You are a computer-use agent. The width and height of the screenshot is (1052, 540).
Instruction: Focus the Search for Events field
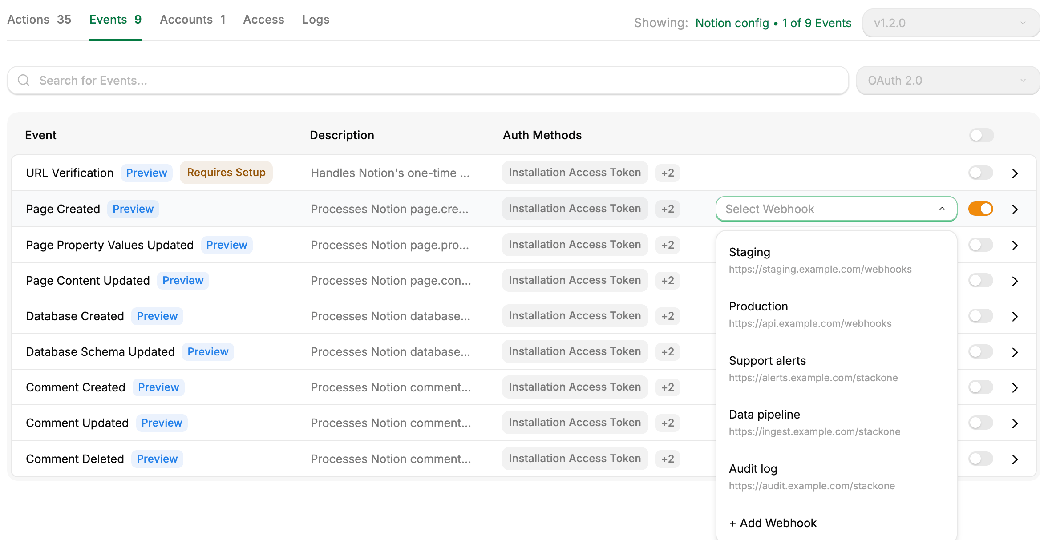428,81
